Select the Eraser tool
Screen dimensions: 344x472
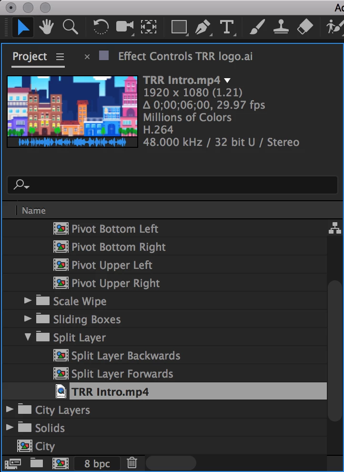pos(305,27)
